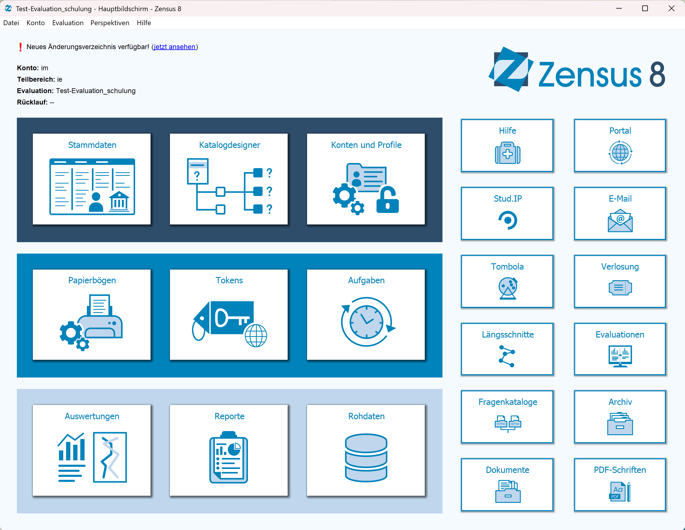Click the 'jetzt ansehen' link

(174, 47)
